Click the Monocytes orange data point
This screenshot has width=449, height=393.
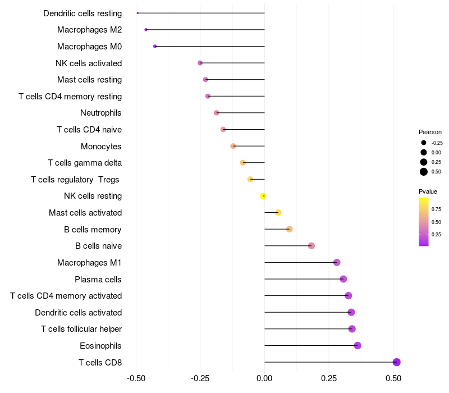click(233, 146)
